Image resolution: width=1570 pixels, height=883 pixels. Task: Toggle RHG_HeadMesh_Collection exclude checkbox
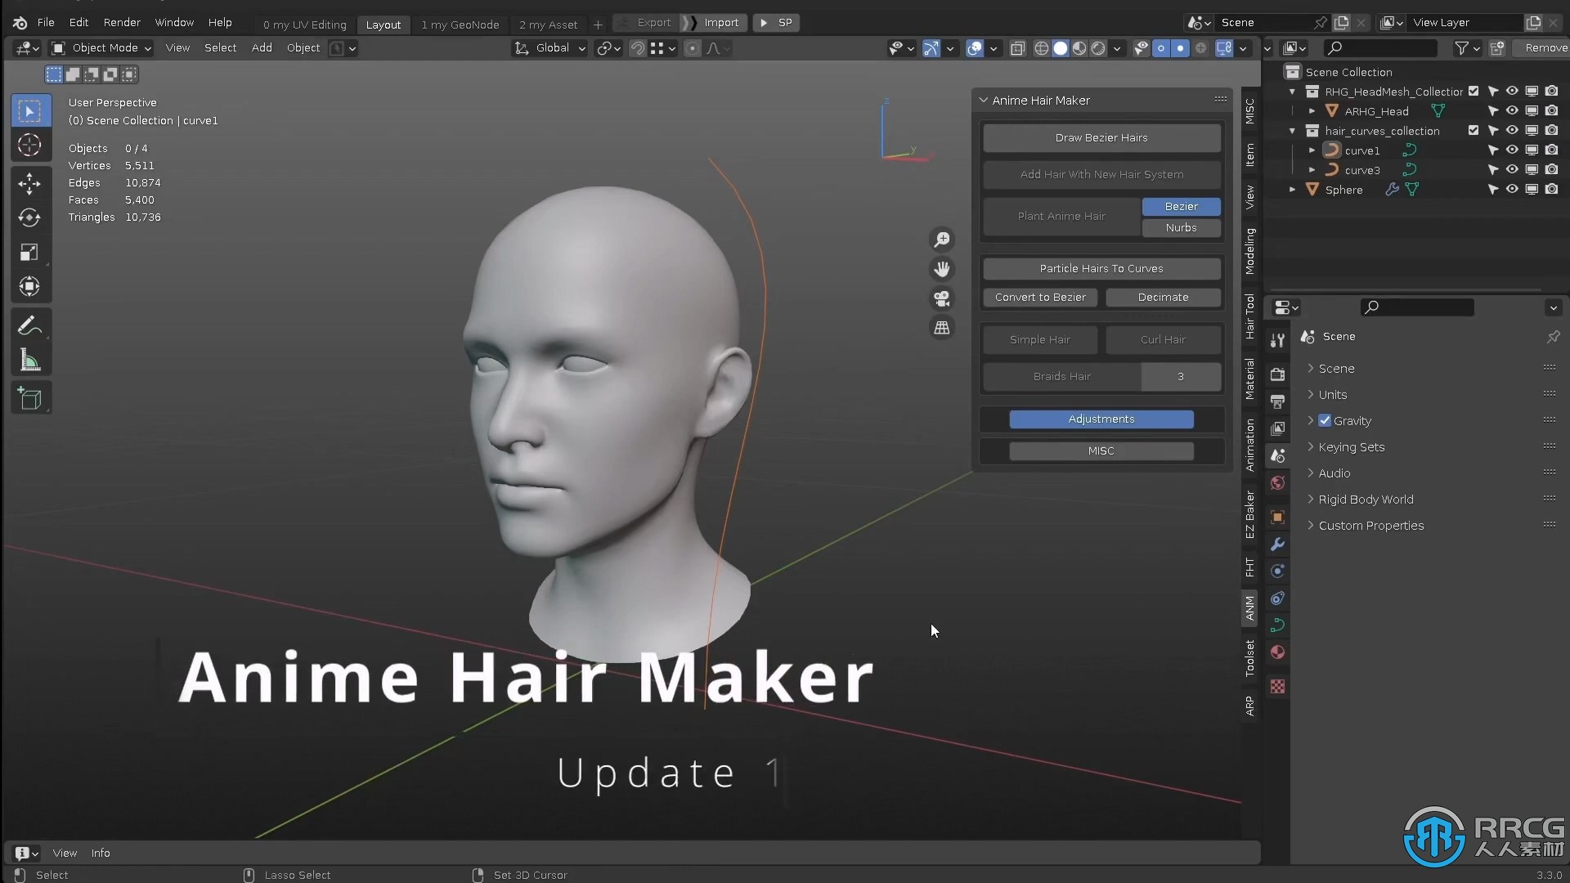click(1474, 91)
